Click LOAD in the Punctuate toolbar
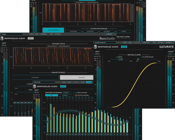The image size is (175, 140). [31, 34]
